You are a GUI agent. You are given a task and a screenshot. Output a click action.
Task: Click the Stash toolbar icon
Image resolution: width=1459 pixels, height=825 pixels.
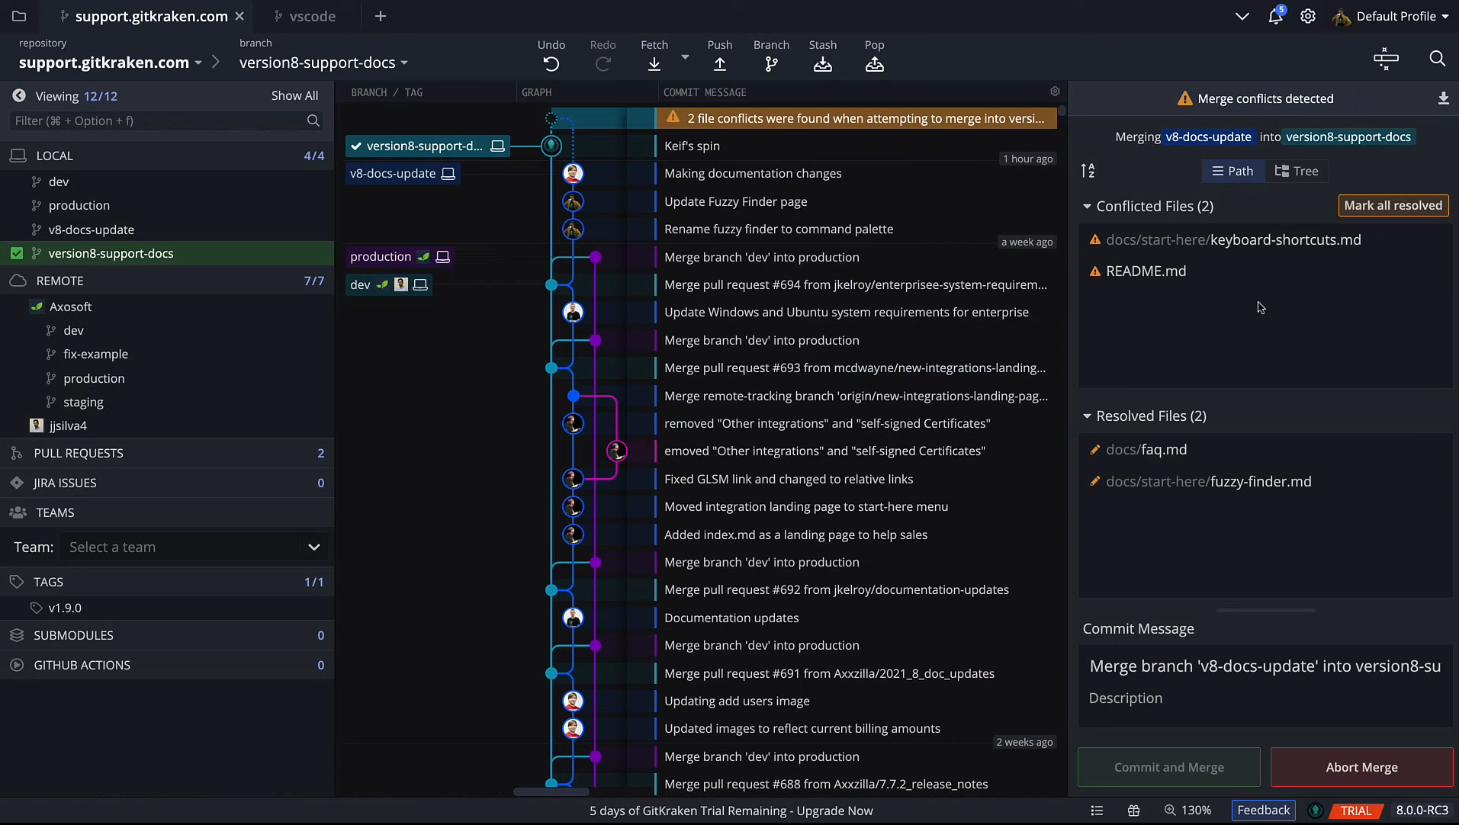coord(822,64)
